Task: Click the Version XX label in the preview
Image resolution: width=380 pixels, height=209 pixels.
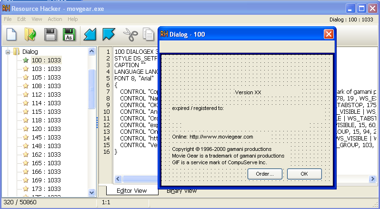Action: click(248, 92)
